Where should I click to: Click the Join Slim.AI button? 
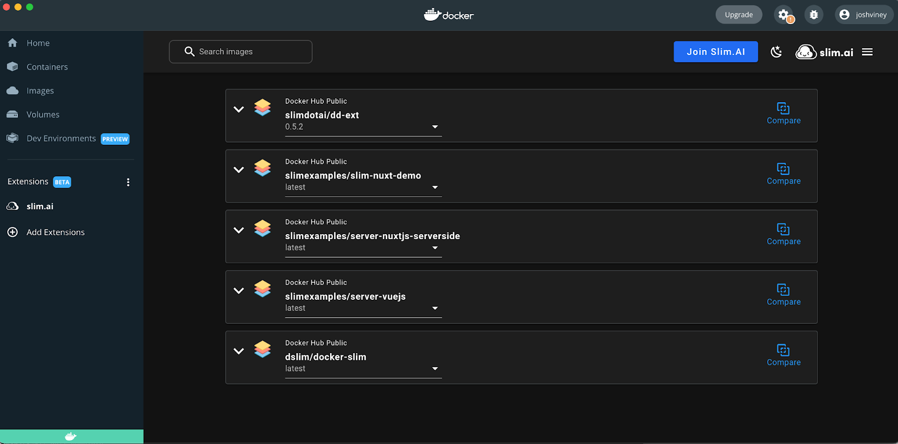pyautogui.click(x=716, y=52)
